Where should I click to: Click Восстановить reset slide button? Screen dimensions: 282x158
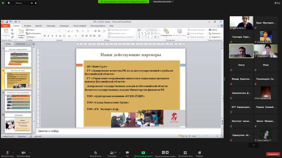[33, 33]
